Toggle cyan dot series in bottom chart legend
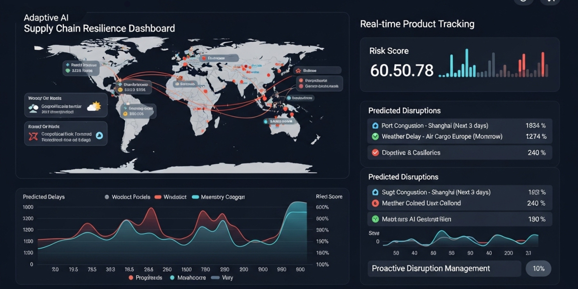Viewport: 578px width, 289px height. tap(172, 278)
